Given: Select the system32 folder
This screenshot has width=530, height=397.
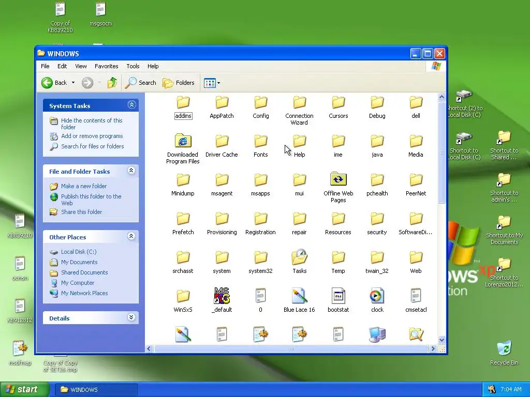Looking at the screenshot, I should (x=261, y=257).
